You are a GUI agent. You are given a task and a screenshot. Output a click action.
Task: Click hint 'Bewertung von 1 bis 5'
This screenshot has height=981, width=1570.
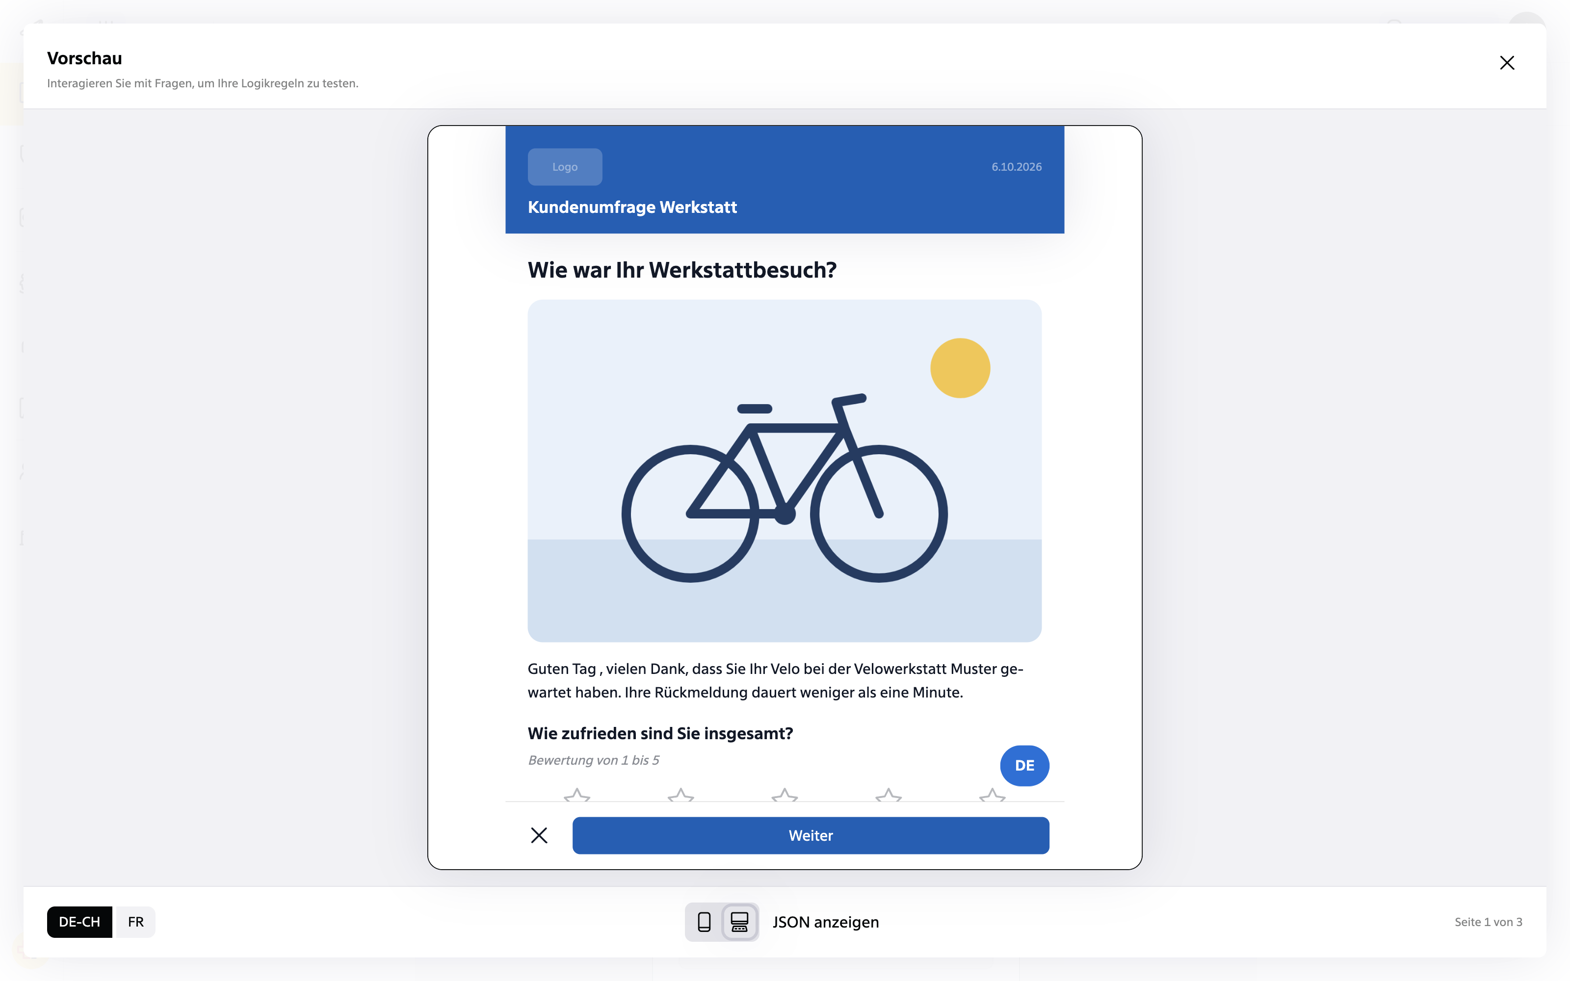[x=594, y=760]
